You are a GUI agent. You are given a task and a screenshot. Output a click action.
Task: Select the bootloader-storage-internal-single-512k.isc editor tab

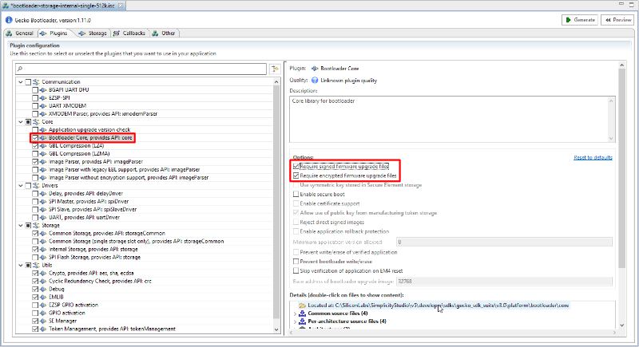[64, 6]
